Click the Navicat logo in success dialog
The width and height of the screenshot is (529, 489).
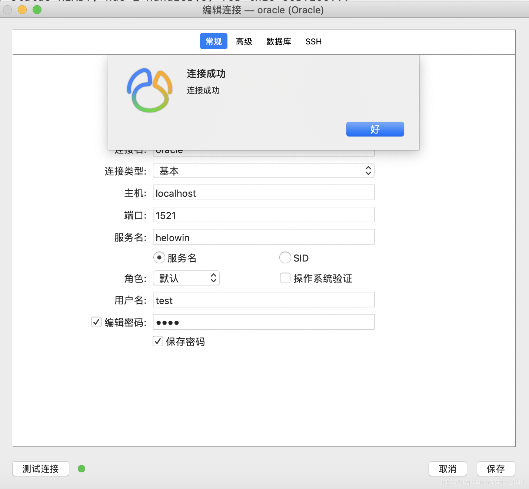[150, 90]
